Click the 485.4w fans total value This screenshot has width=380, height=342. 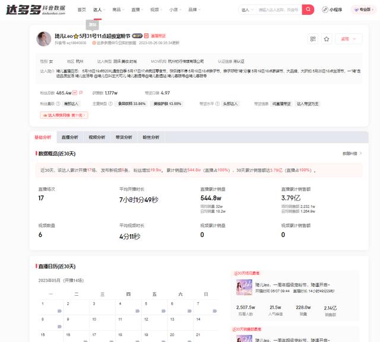pyautogui.click(x=64, y=93)
